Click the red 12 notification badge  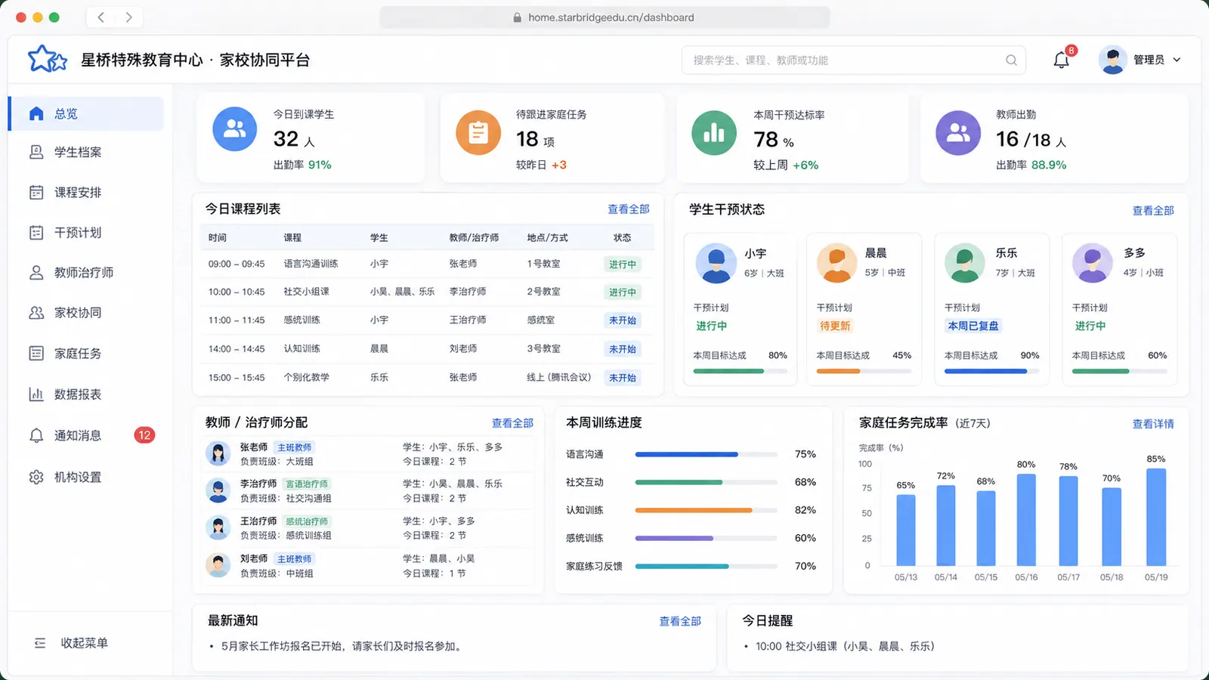144,435
